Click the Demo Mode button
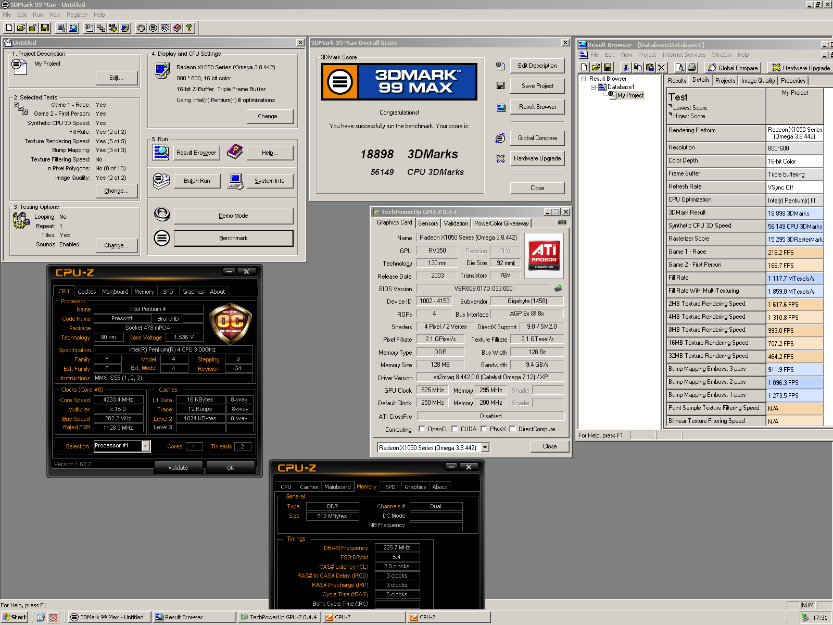This screenshot has width=833, height=625. (x=233, y=216)
